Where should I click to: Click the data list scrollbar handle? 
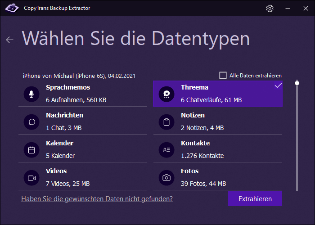[x=297, y=83]
